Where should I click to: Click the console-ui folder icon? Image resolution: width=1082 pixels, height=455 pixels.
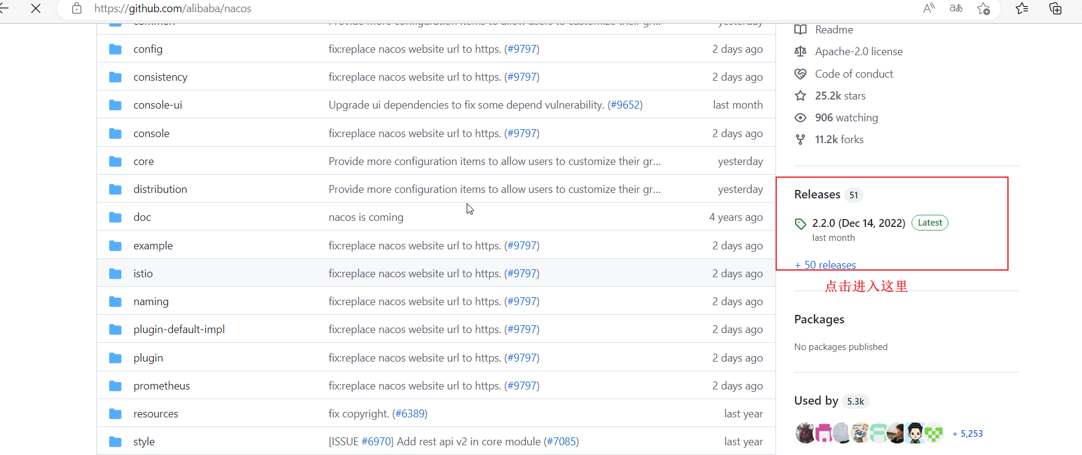click(115, 105)
